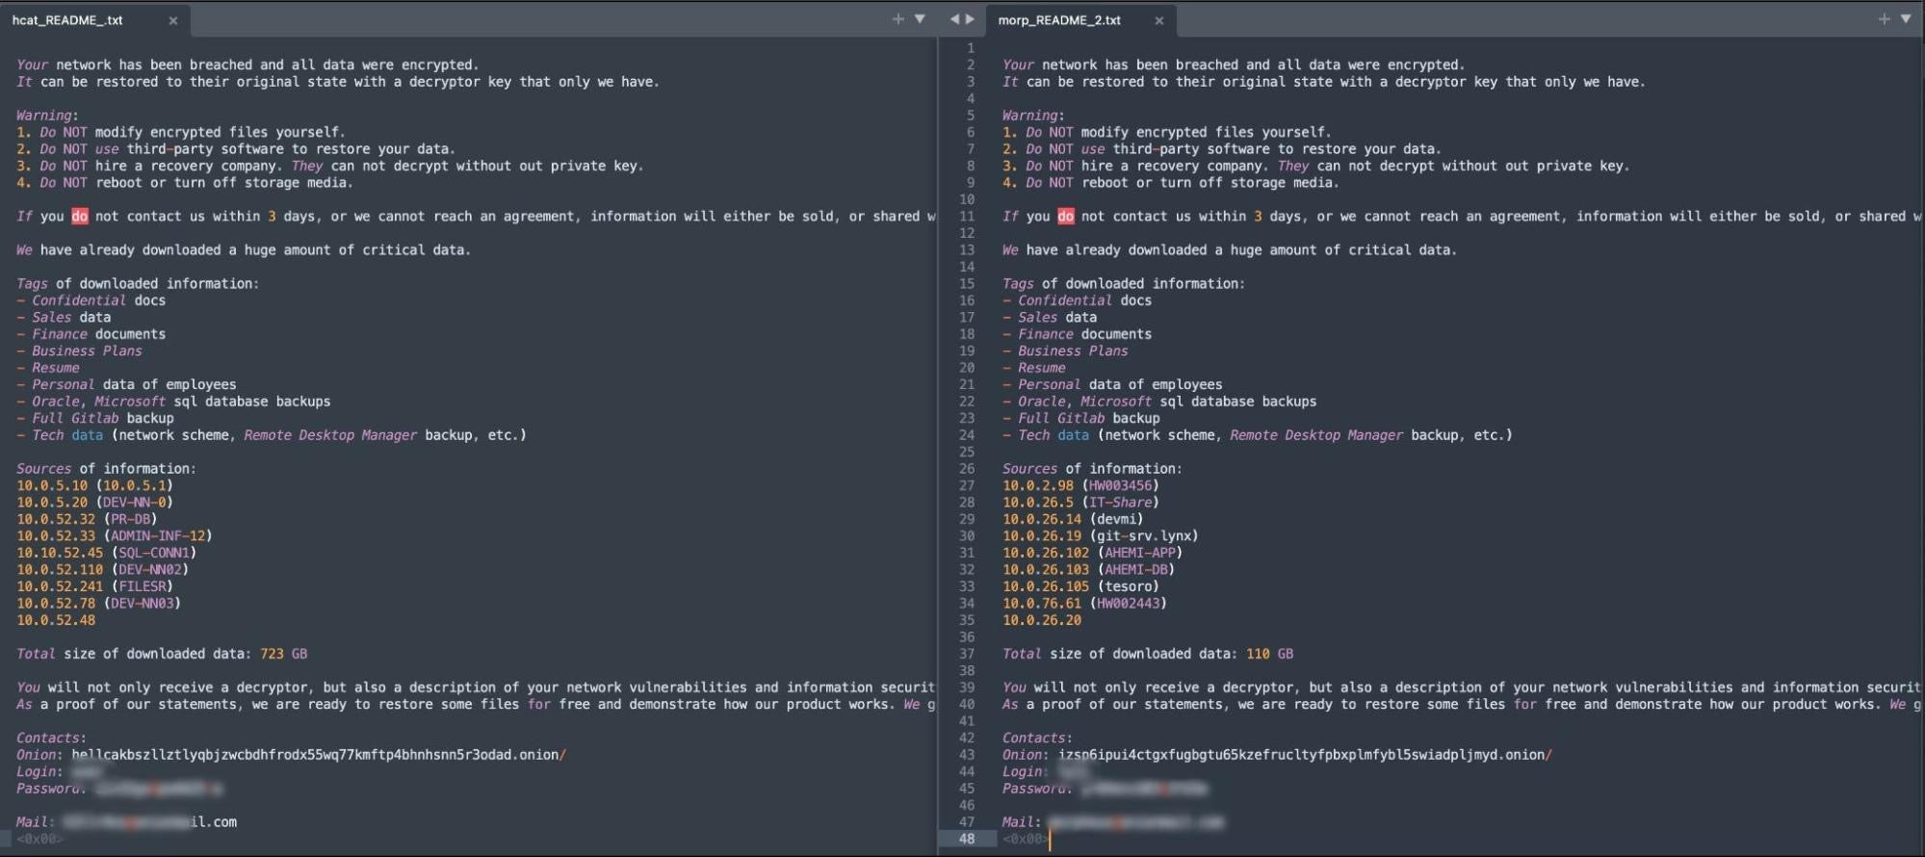
Task: Expand the right pane tab list dropdown
Action: click(x=1906, y=19)
